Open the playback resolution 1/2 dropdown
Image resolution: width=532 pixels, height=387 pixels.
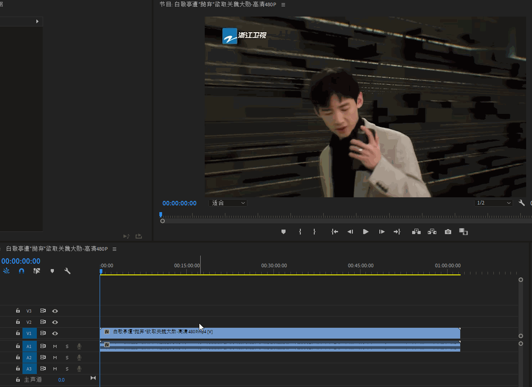coord(493,203)
